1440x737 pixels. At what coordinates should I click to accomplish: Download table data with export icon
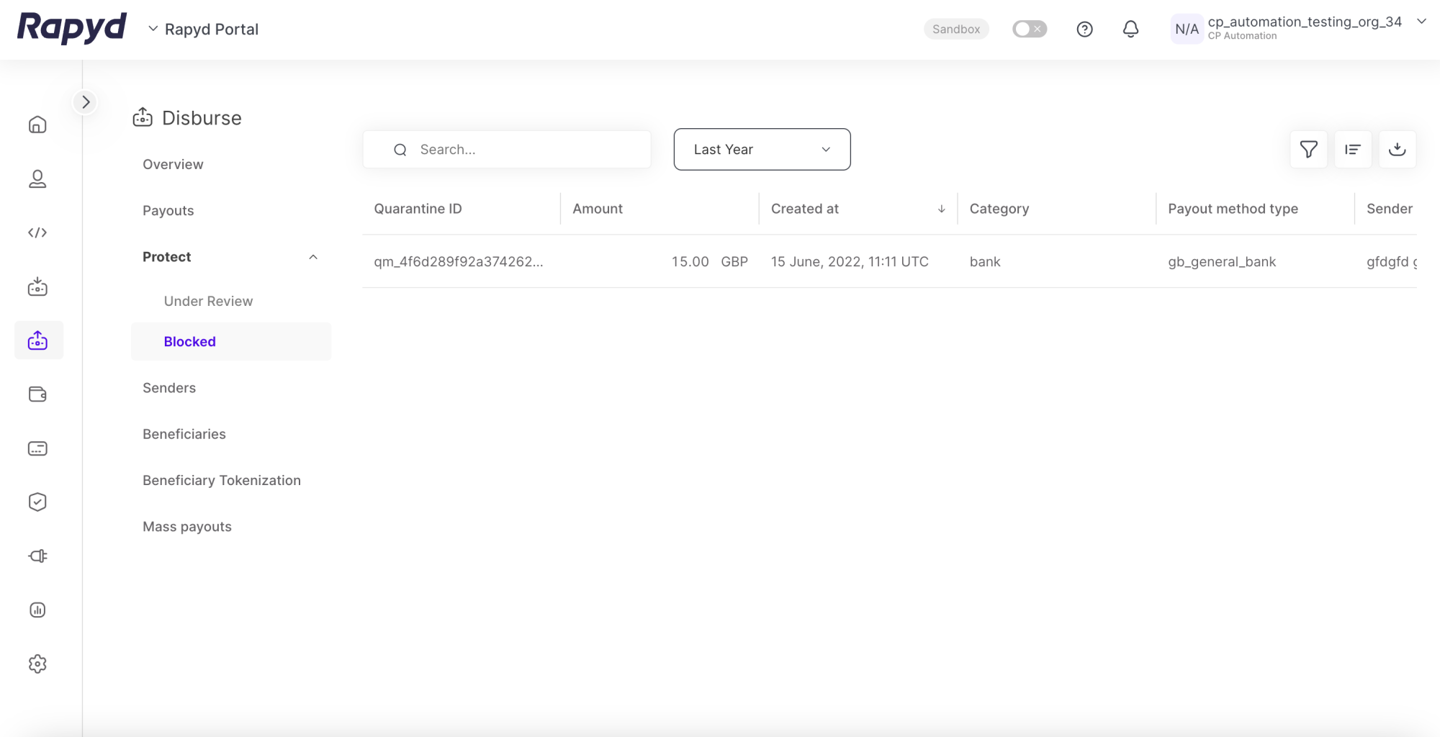point(1397,149)
